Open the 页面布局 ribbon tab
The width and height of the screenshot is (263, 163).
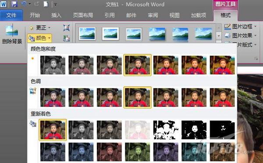tap(83, 15)
